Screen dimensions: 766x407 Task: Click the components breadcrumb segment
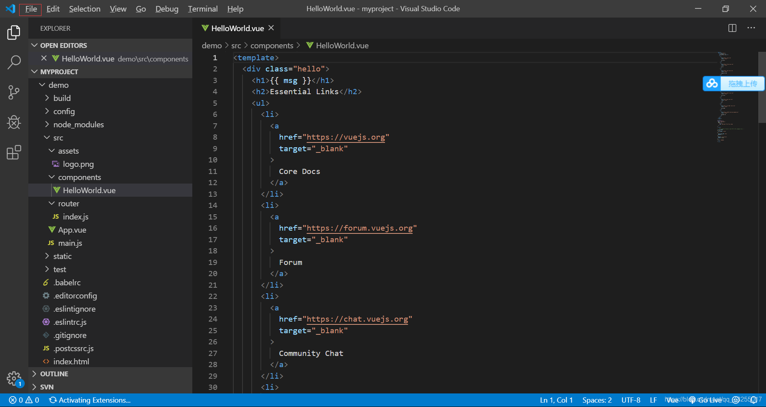click(x=272, y=45)
